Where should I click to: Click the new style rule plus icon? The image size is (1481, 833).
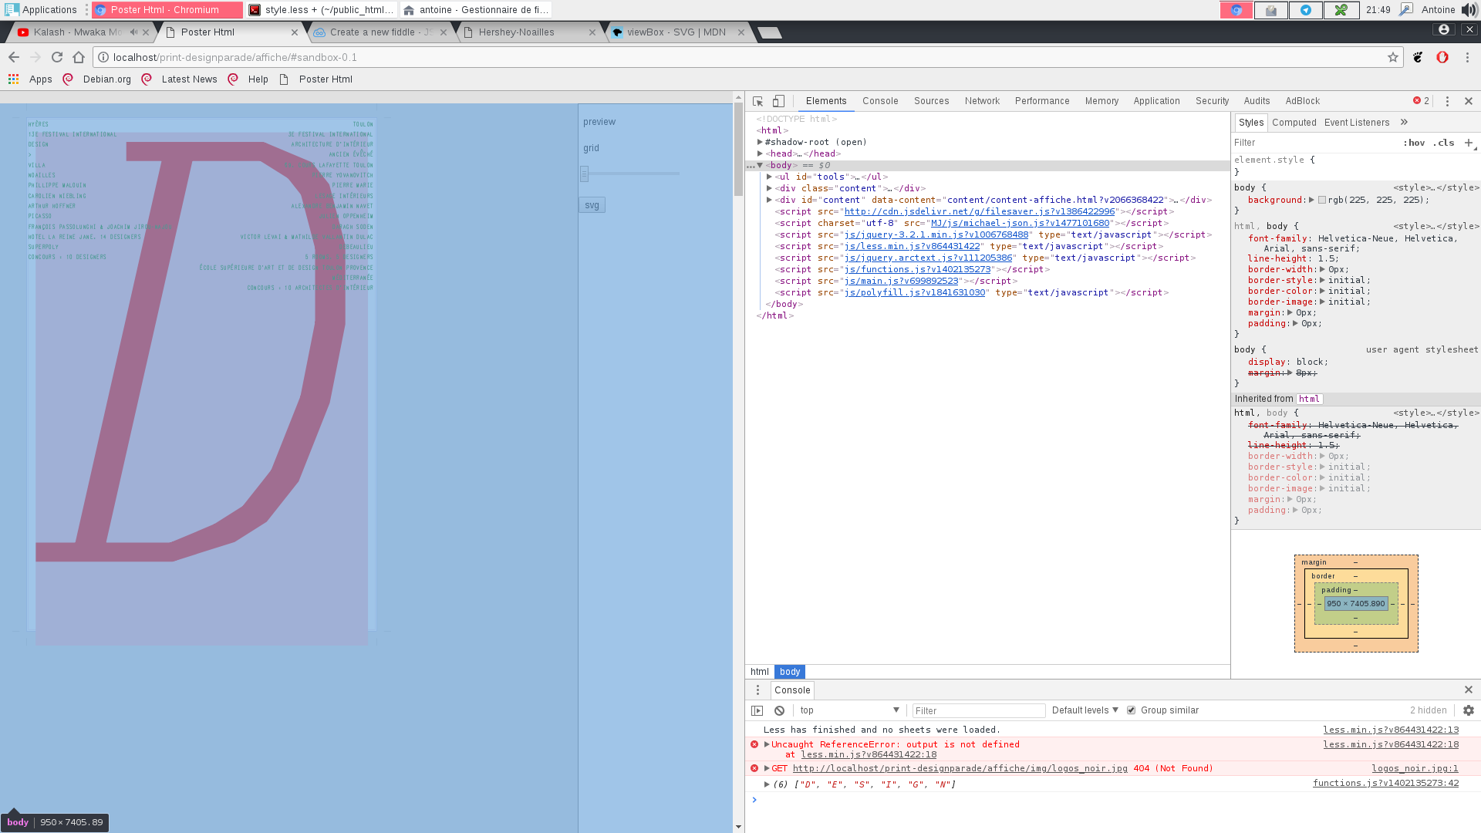pyautogui.click(x=1469, y=143)
